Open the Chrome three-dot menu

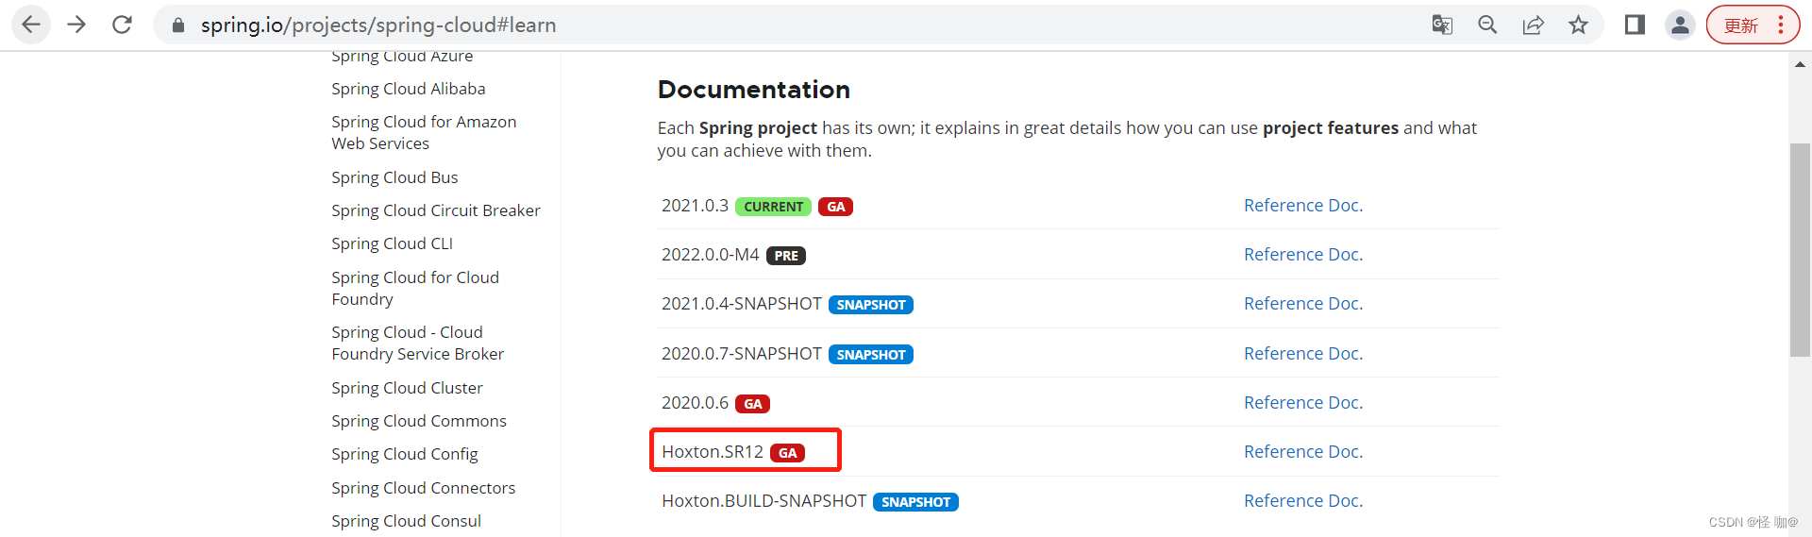(x=1781, y=25)
